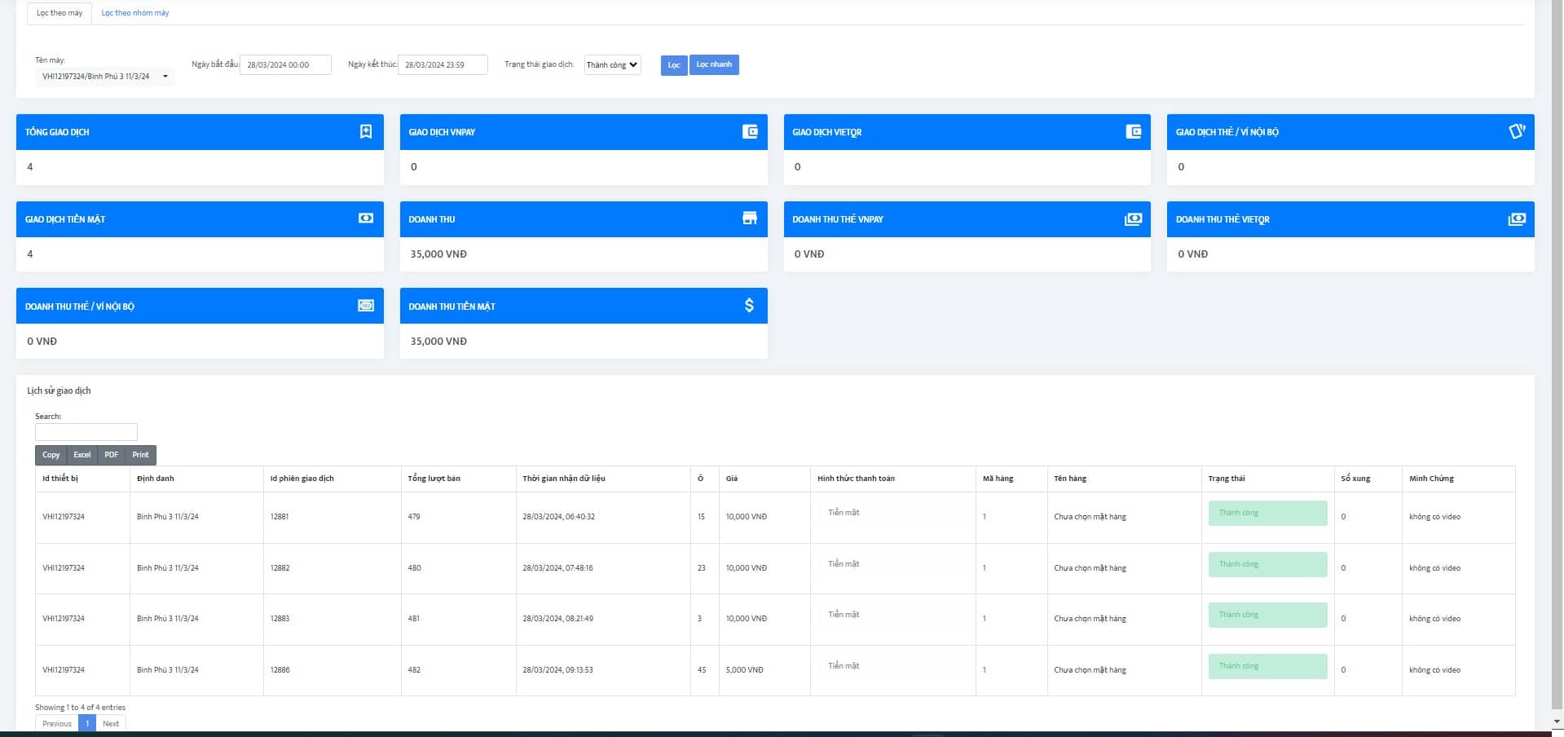The image size is (1564, 737).
Task: Switch to Lọc theo nhóm máy tab
Action: pos(134,13)
